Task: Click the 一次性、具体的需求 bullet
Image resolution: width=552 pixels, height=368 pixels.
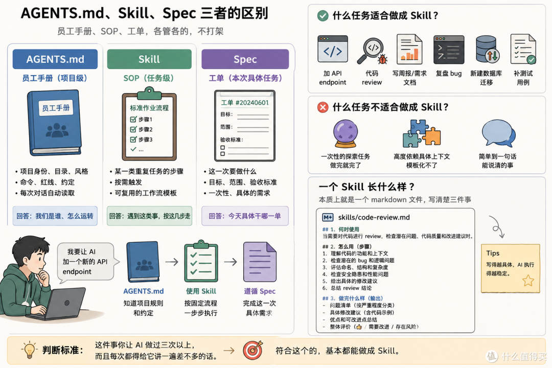Action: pos(237,193)
